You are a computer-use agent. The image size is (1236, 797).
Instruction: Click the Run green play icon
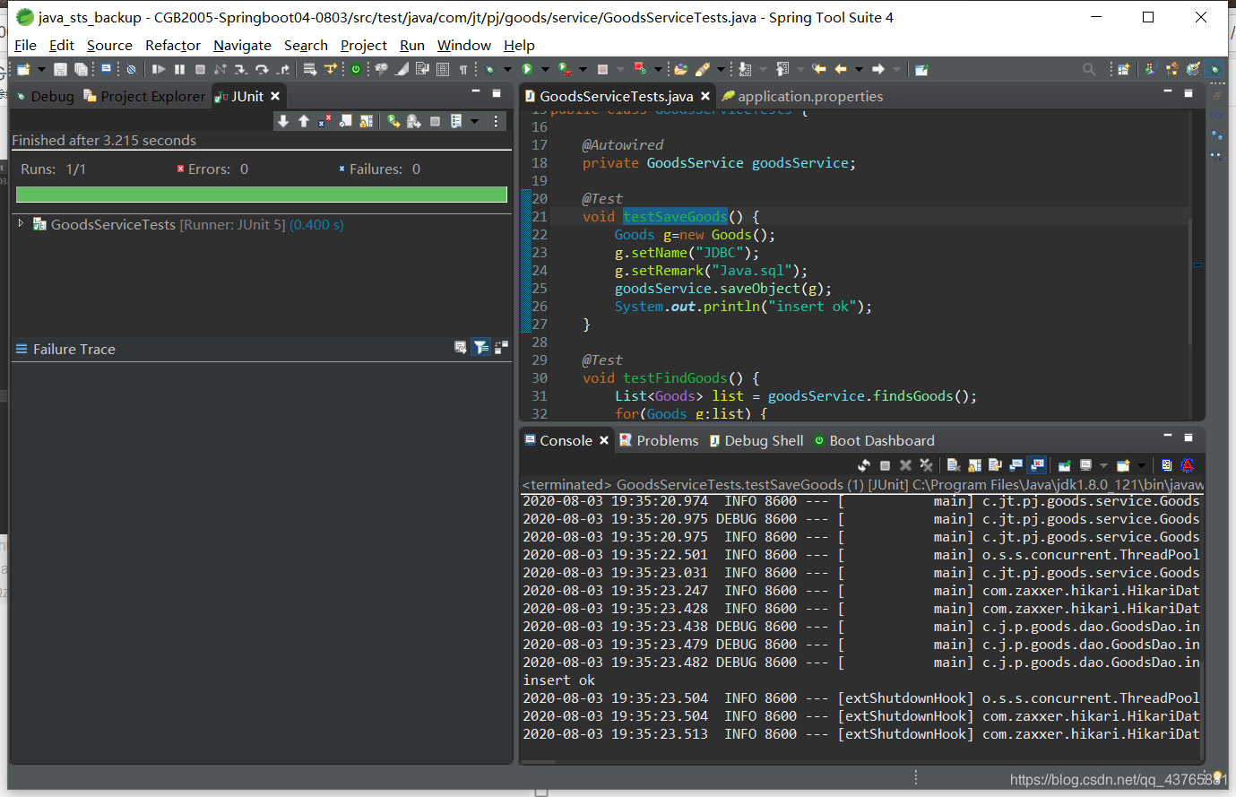tap(527, 69)
